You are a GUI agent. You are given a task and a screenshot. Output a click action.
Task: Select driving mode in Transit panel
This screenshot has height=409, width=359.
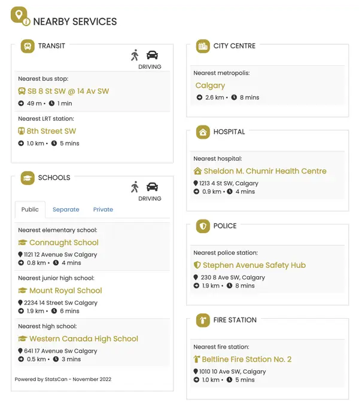(x=152, y=56)
